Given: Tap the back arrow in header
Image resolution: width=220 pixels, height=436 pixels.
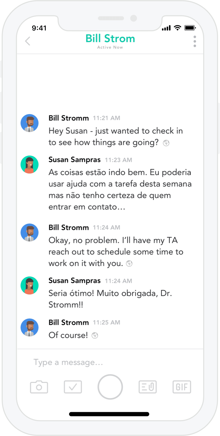Looking at the screenshot, I should 28,41.
